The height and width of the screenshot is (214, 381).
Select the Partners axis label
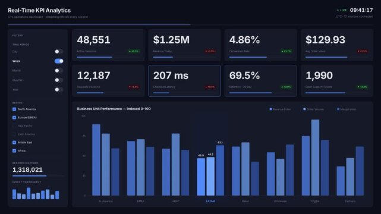pos(350,202)
